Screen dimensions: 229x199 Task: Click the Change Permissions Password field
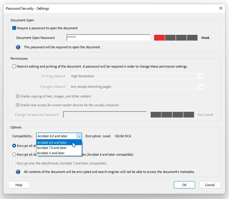click(105, 115)
